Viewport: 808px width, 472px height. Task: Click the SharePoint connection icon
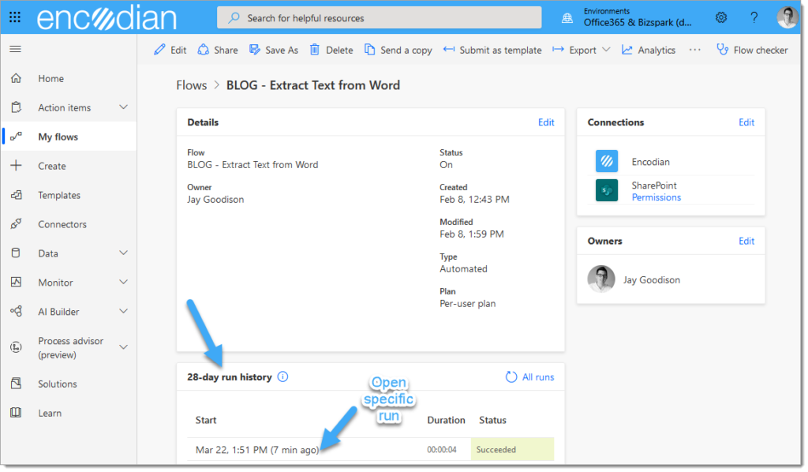tap(607, 190)
